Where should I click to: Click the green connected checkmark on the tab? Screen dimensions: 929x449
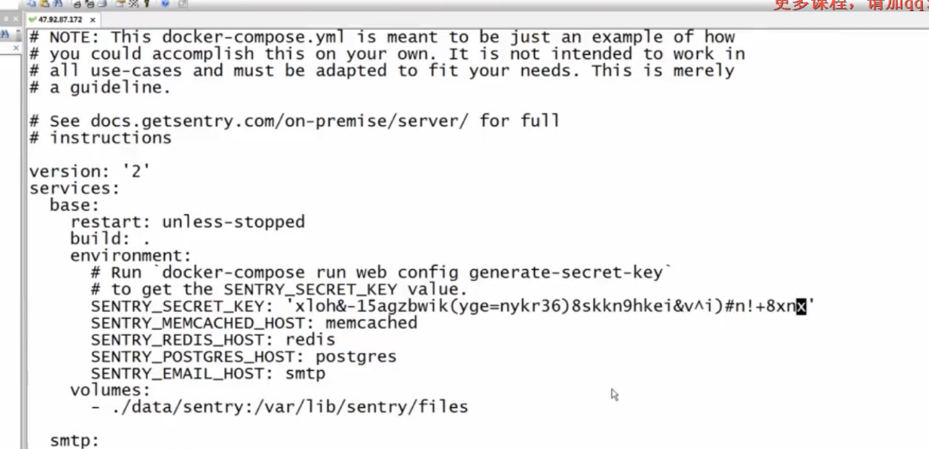(x=33, y=19)
